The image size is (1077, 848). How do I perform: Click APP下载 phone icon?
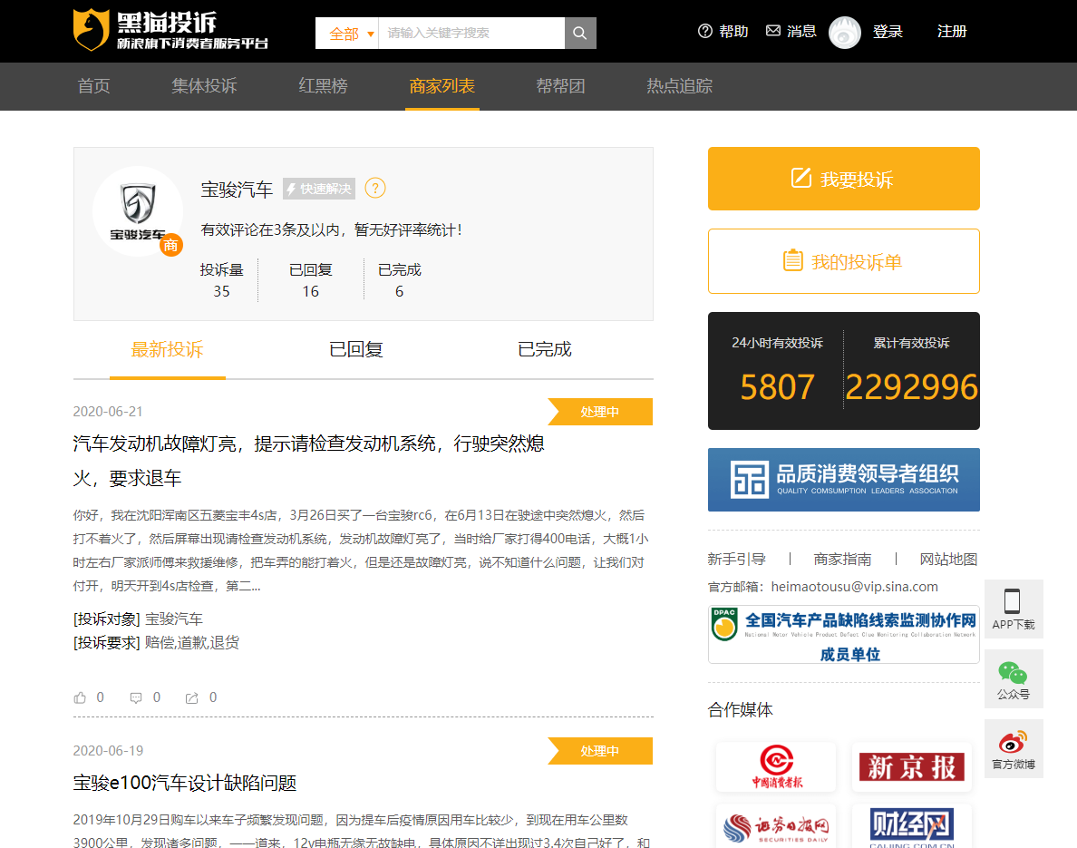click(1014, 609)
